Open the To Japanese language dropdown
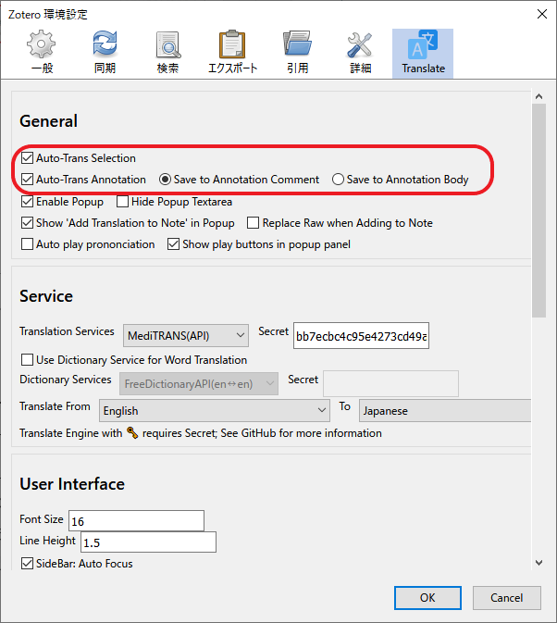557x623 pixels. (x=445, y=410)
